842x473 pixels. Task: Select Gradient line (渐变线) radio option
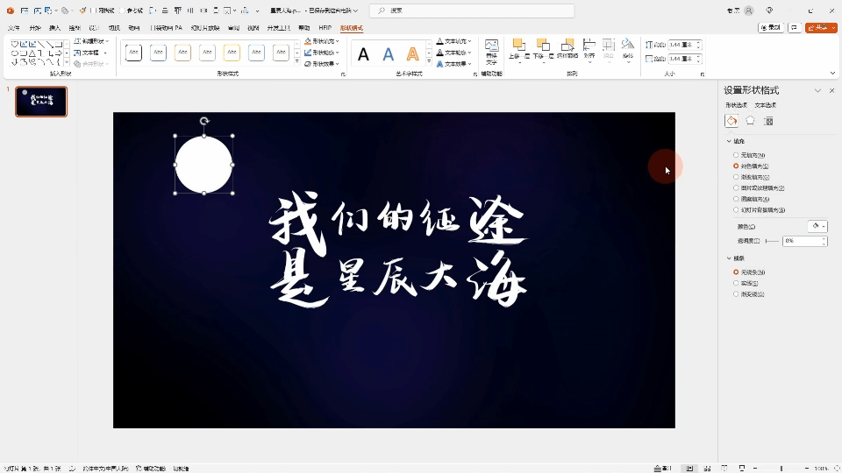click(736, 294)
